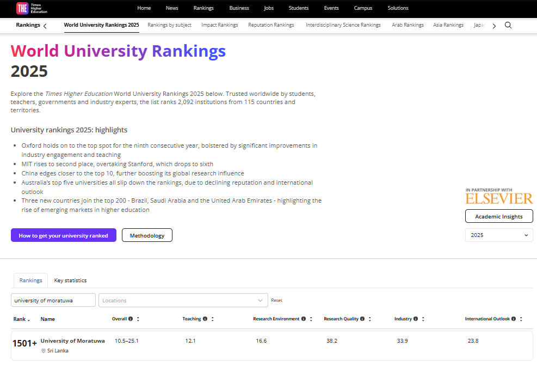
Task: Open the search magnifier icon
Action: (x=508, y=26)
